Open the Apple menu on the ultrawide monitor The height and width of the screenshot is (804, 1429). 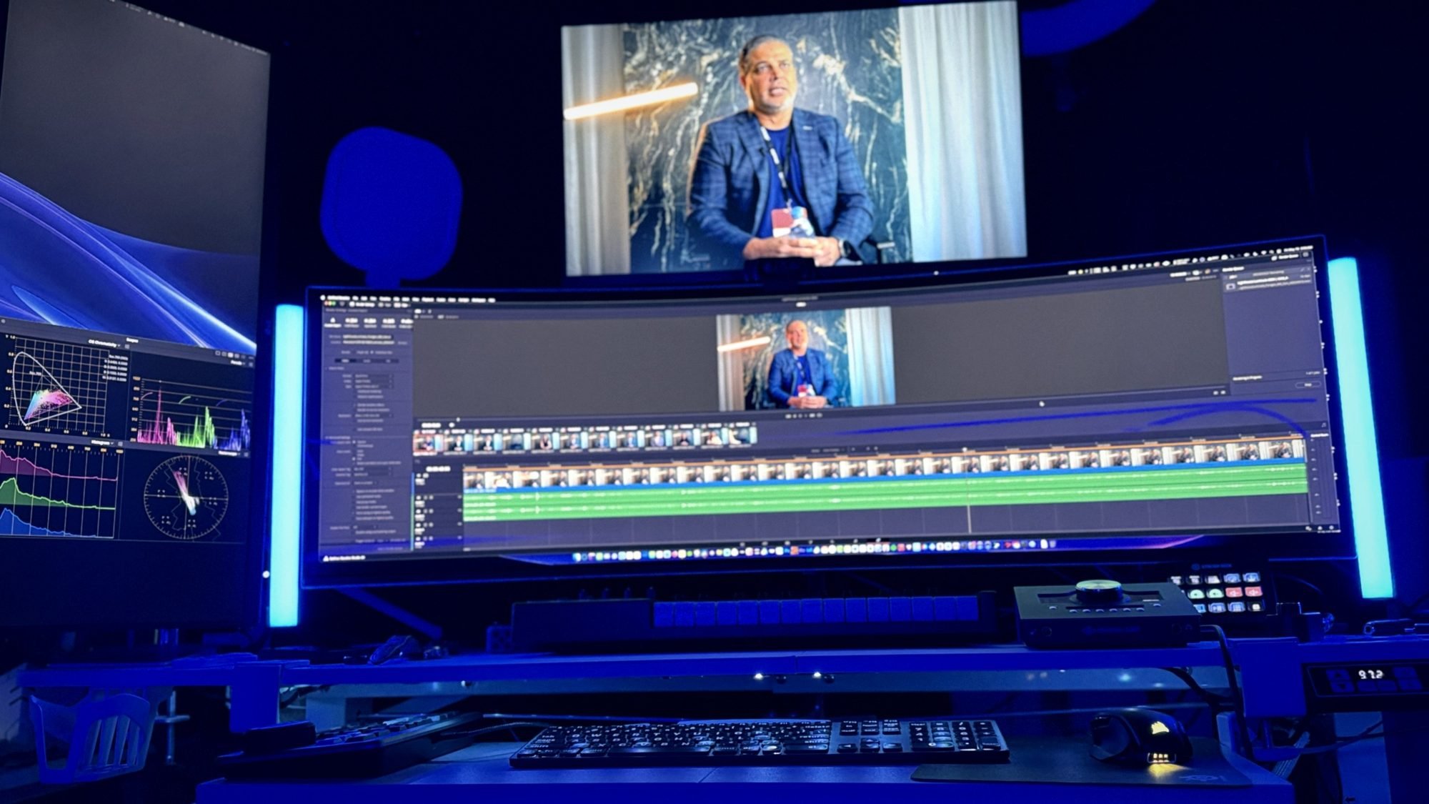coord(323,298)
